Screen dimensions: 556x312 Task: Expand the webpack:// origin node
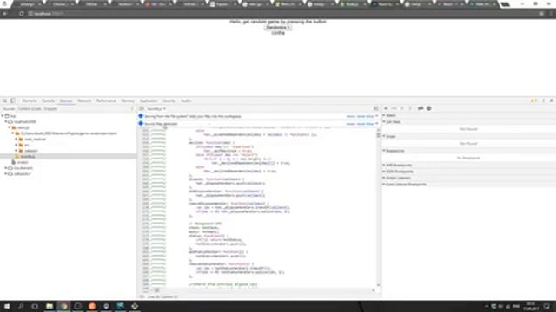(x=6, y=173)
